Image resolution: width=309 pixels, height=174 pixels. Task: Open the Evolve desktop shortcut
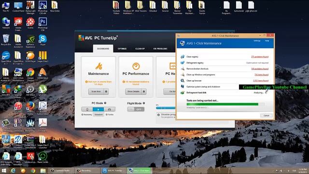click(30, 23)
